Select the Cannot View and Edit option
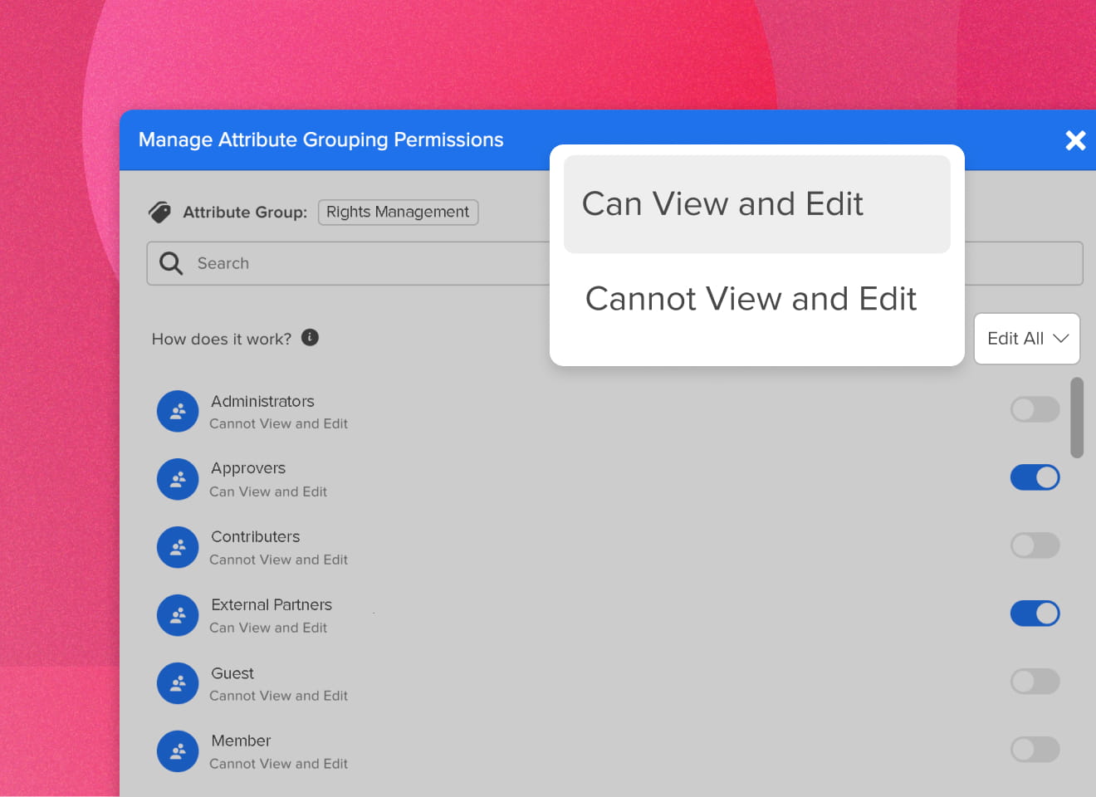This screenshot has width=1096, height=797. pos(751,299)
